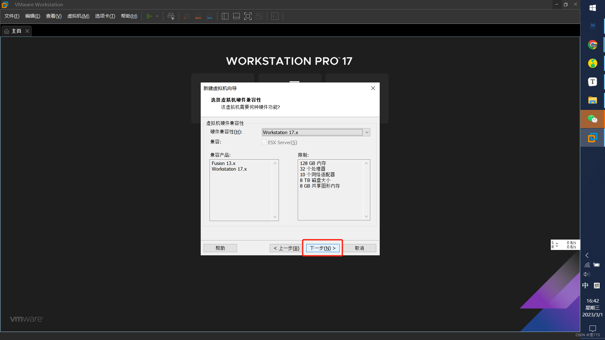Click the VMware run/play icon
The height and width of the screenshot is (340, 605).
tap(149, 16)
